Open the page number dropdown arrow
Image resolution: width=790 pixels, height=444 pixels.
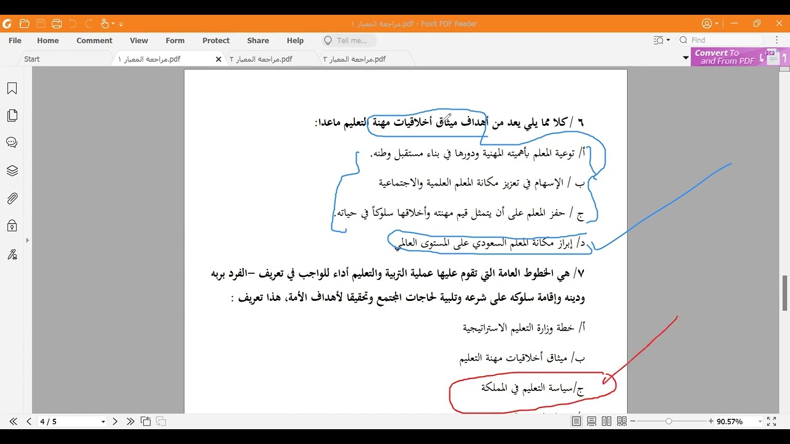click(x=103, y=422)
